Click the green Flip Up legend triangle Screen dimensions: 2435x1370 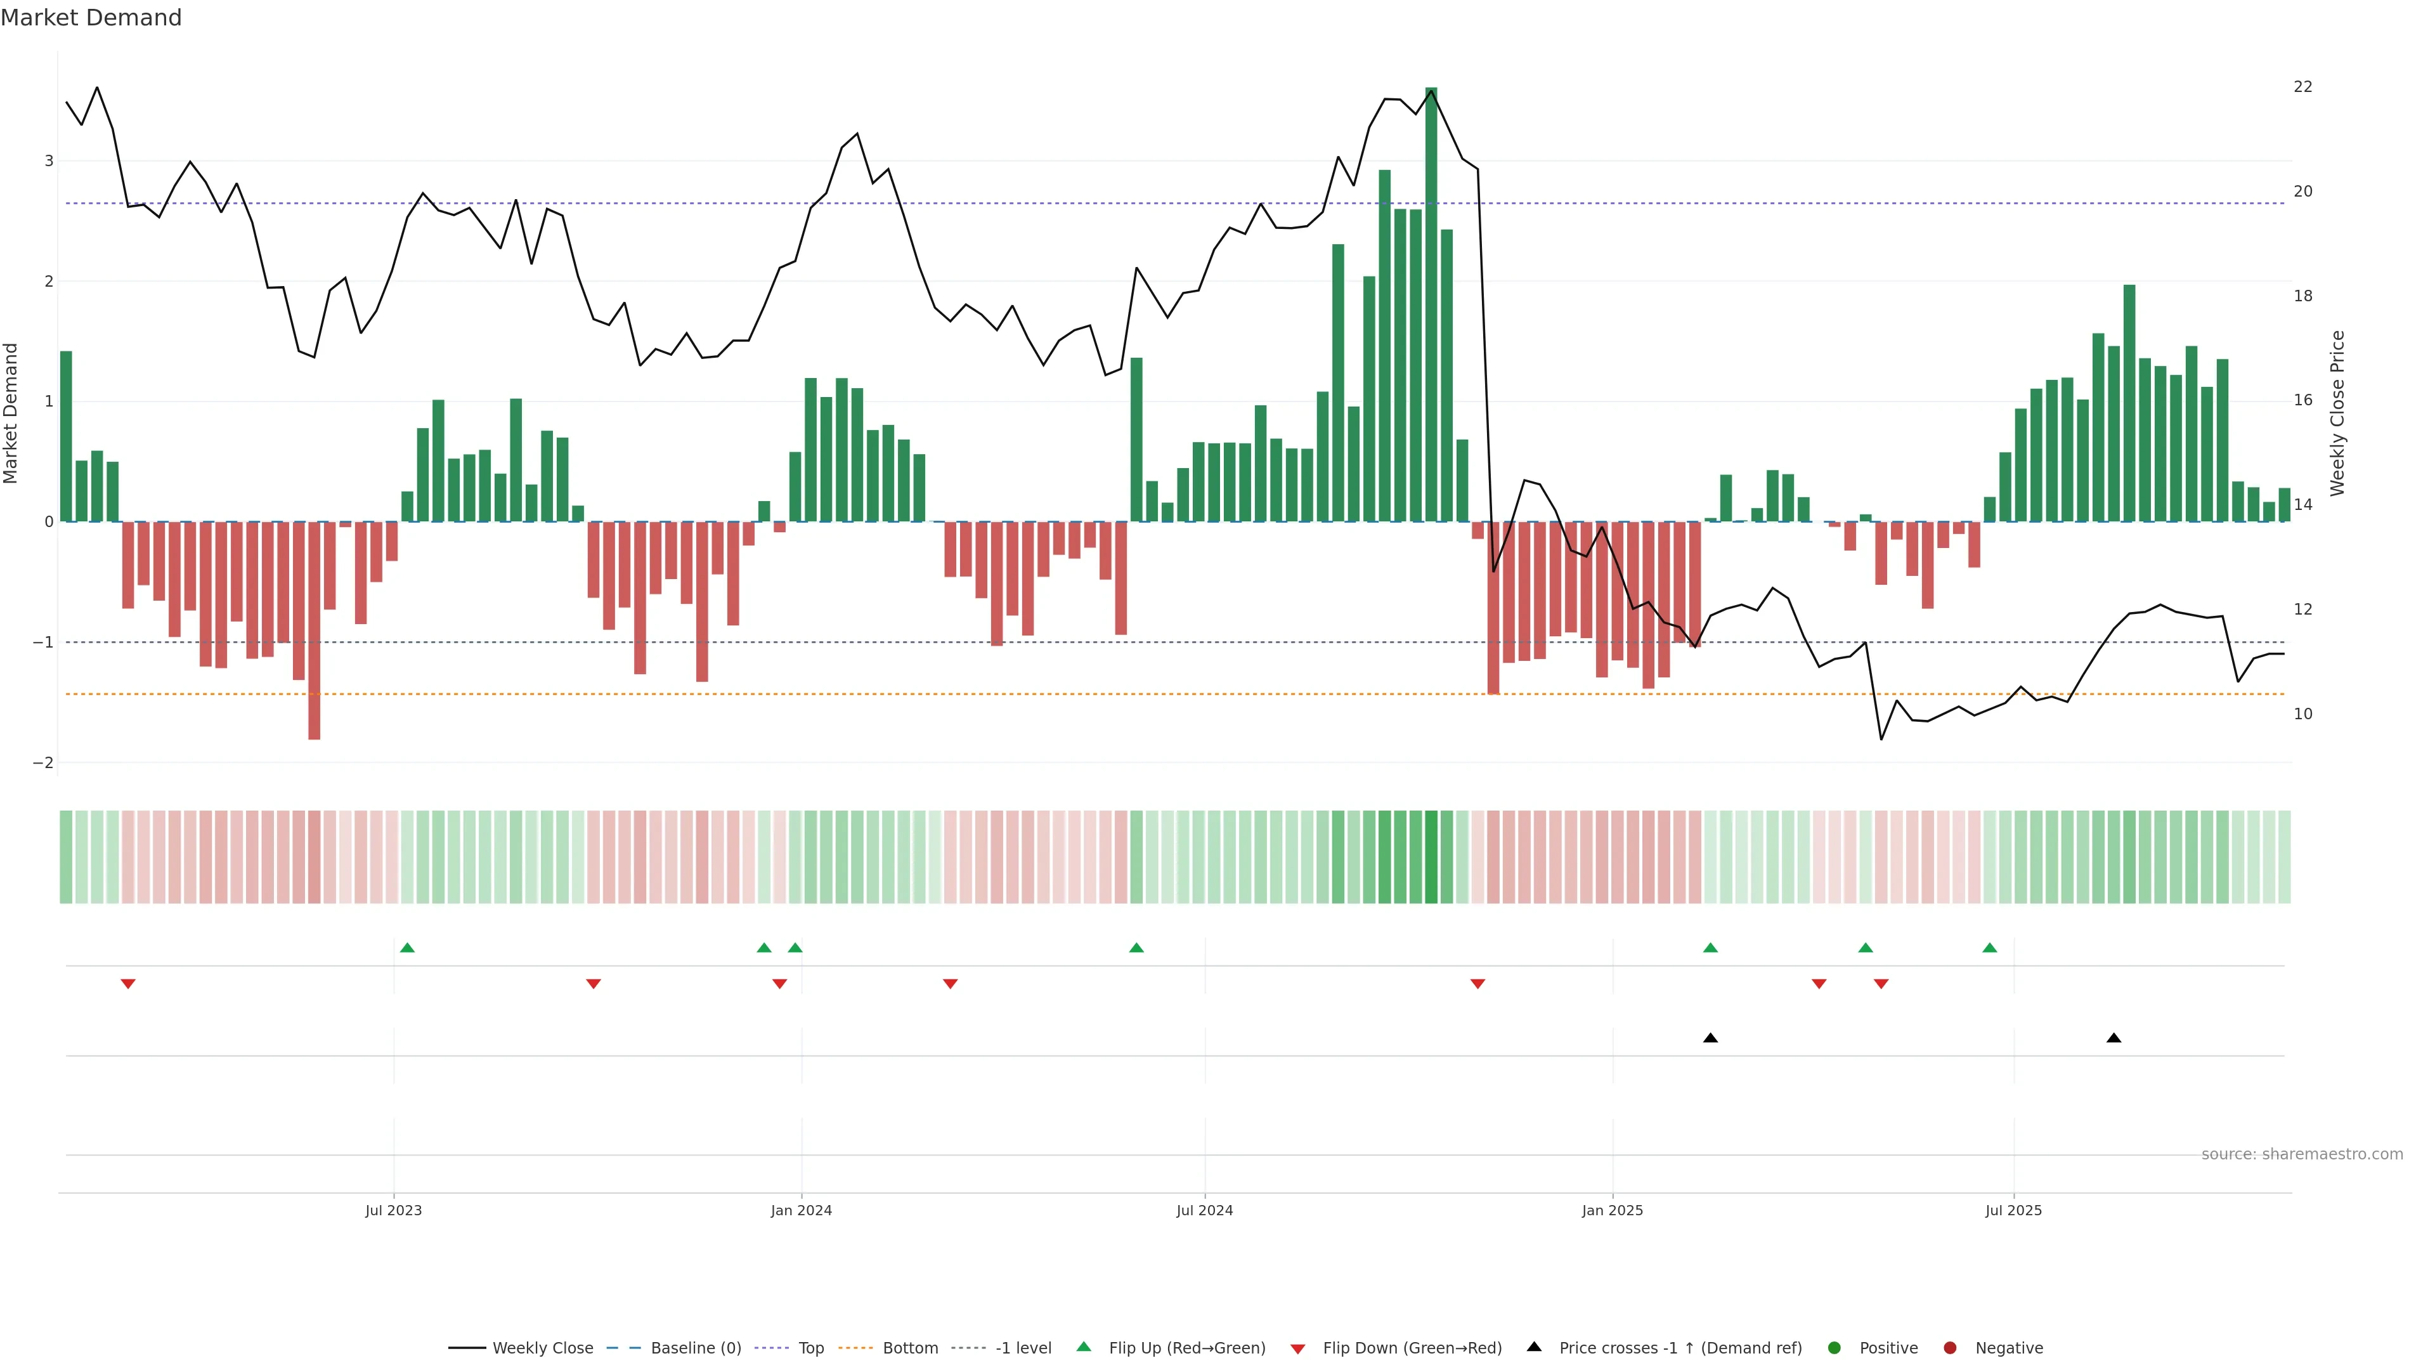(x=1083, y=1347)
